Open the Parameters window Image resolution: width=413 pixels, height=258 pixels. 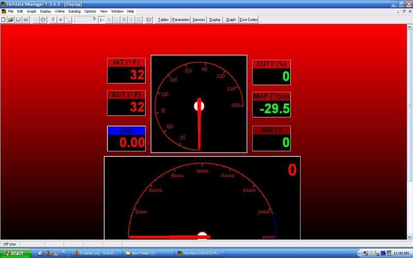click(x=181, y=20)
